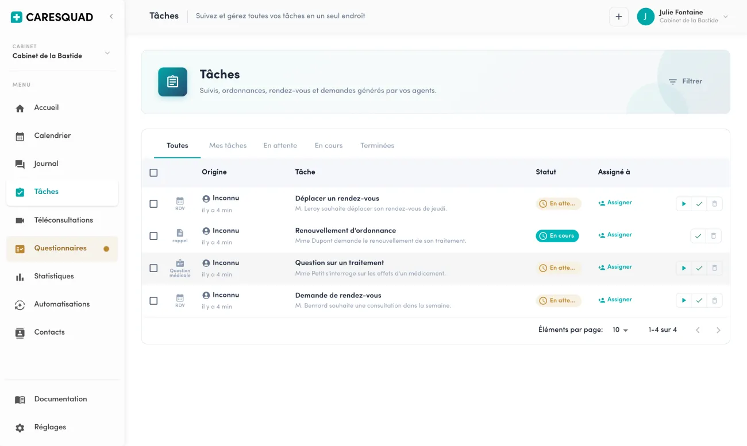Switch to the En attente tab

[280, 146]
